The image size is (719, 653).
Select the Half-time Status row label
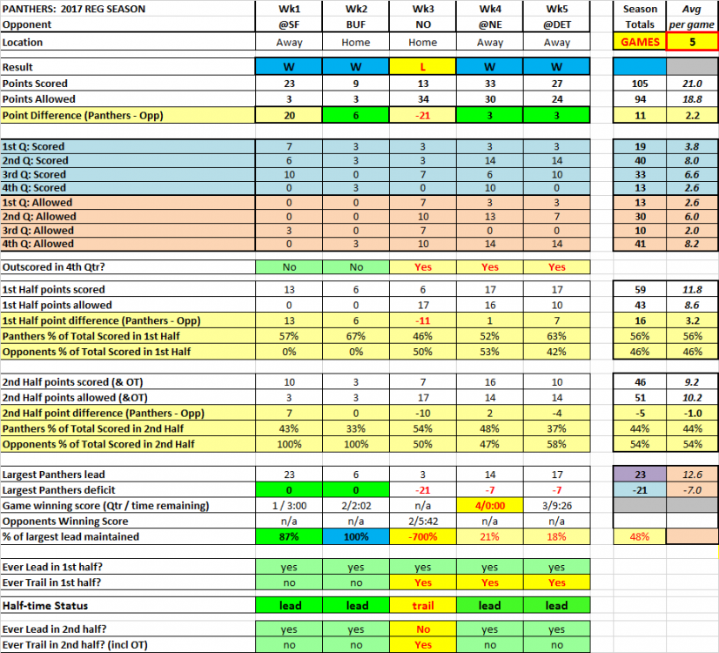(44, 605)
